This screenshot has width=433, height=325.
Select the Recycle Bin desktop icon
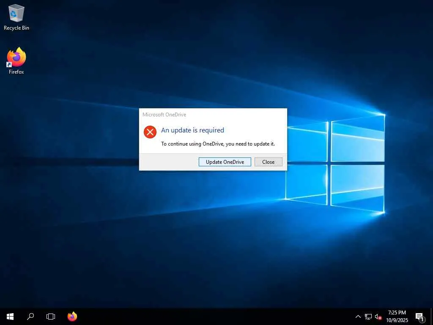tap(16, 17)
